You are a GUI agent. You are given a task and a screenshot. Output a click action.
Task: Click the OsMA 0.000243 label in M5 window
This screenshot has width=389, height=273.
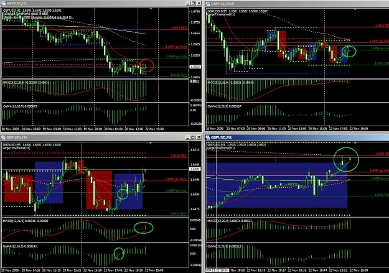[20, 246]
